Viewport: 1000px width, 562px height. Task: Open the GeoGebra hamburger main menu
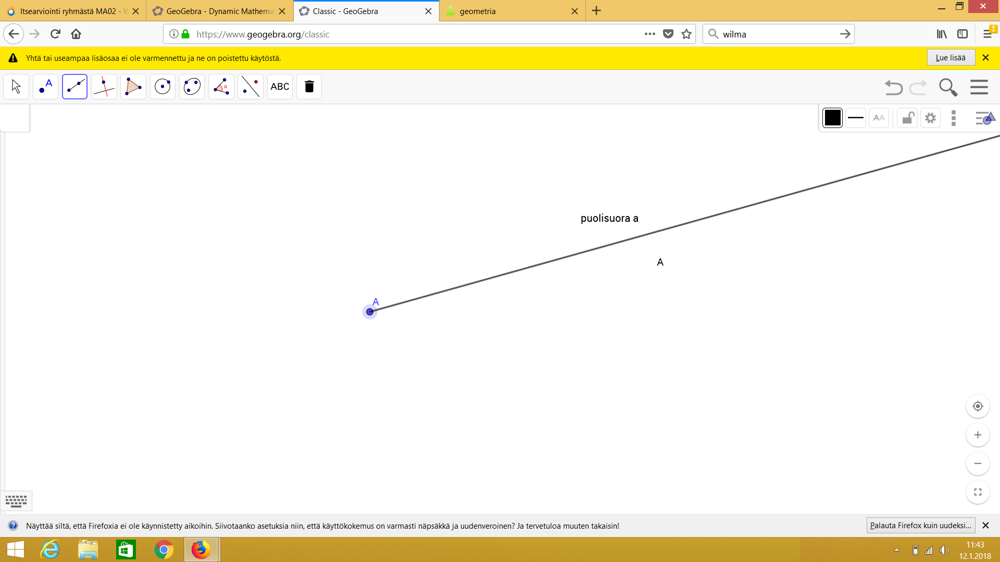979,87
